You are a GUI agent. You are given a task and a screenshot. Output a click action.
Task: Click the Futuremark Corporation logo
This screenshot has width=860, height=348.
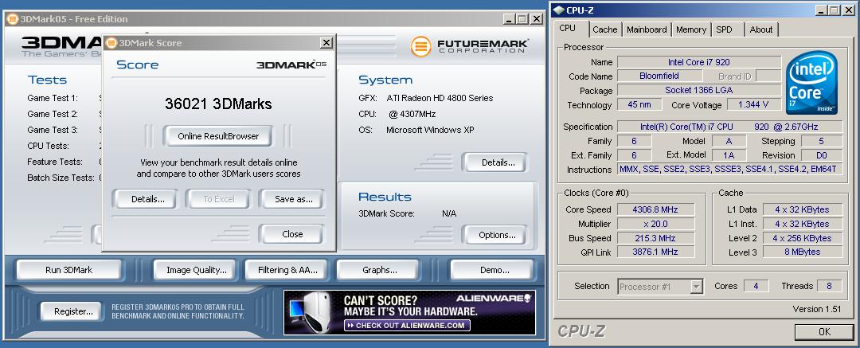pyautogui.click(x=470, y=46)
